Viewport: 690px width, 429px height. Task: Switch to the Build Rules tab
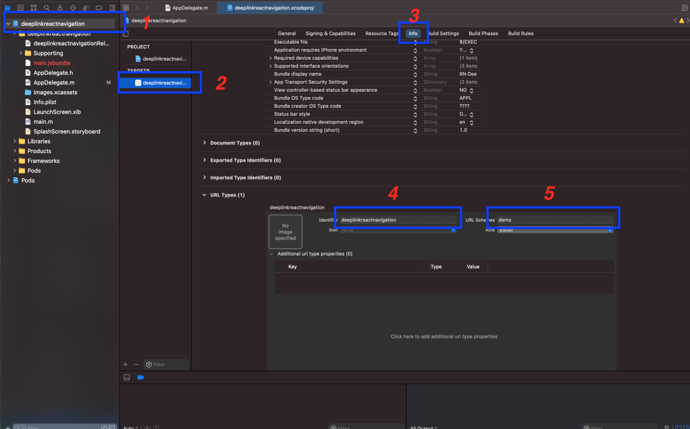(x=521, y=33)
